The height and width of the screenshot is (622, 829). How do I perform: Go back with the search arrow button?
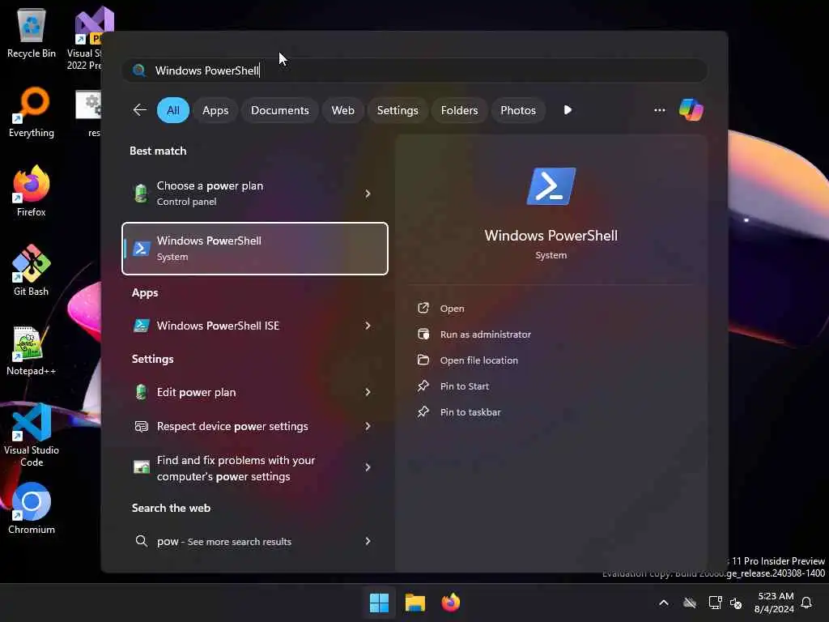coord(139,110)
